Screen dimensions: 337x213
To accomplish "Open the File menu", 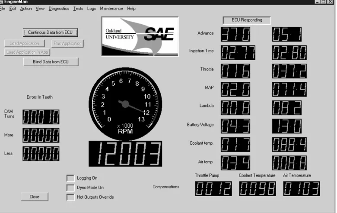I will click(x=2, y=9).
